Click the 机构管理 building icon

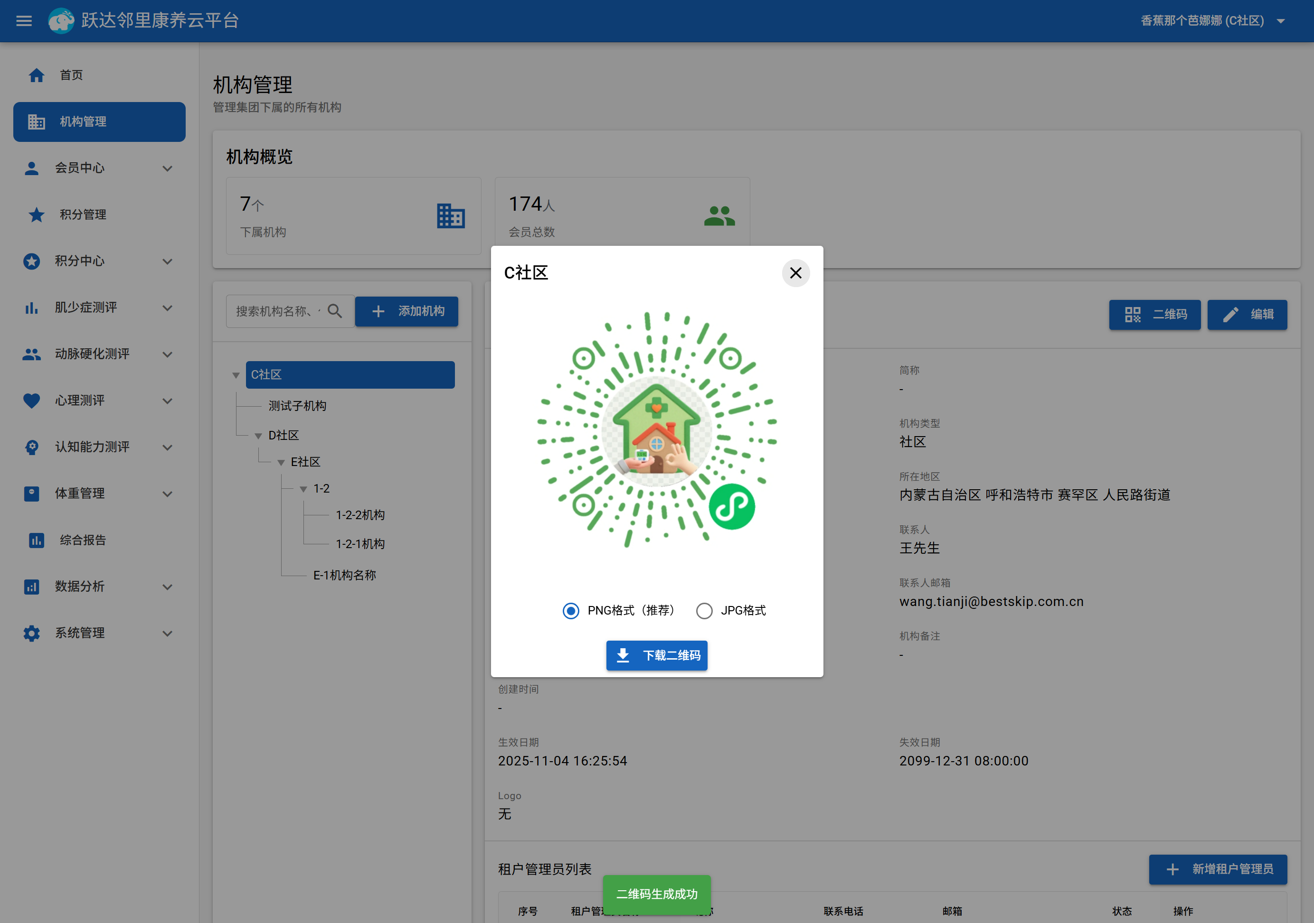coord(37,122)
